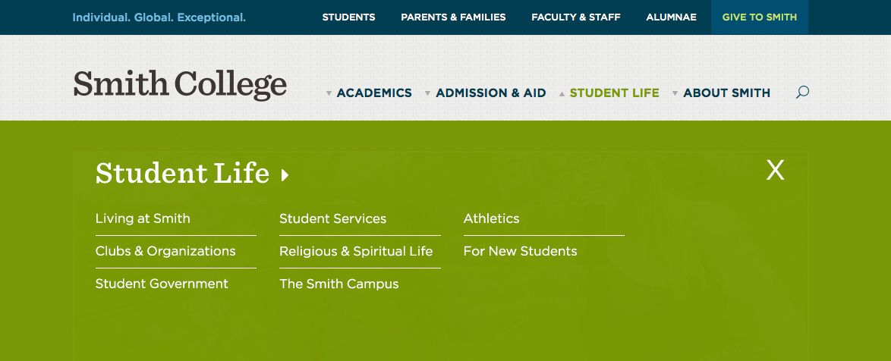The width and height of the screenshot is (891, 361).
Task: Go to Student Services page
Action: pyautogui.click(x=332, y=218)
